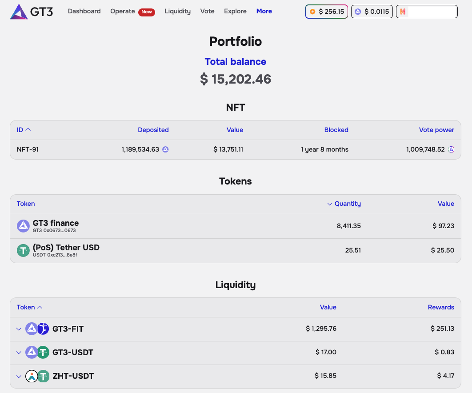Click the Vote power column header

click(x=436, y=130)
